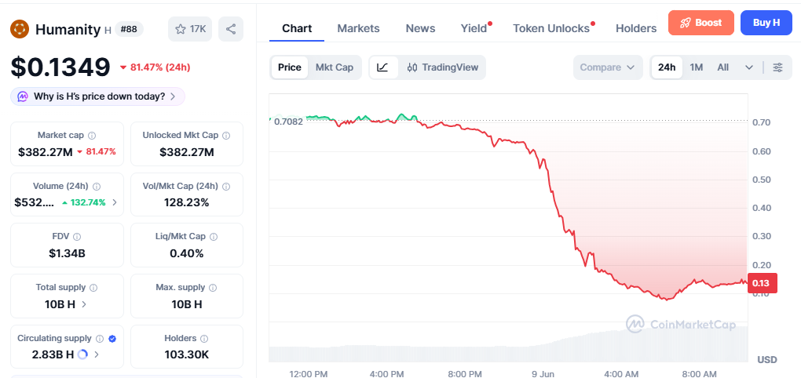Expand Total supply 10B H chevron
801x378 pixels.
(x=84, y=304)
